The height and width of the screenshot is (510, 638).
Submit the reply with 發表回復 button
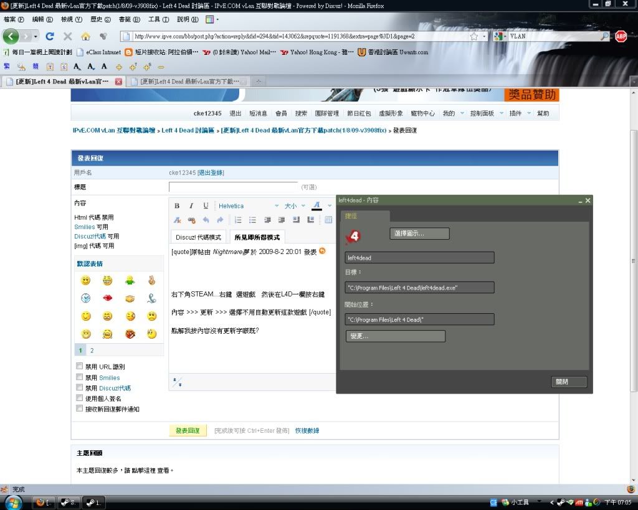[188, 430]
